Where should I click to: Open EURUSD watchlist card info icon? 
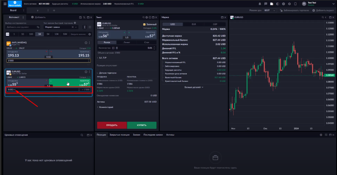point(86,72)
